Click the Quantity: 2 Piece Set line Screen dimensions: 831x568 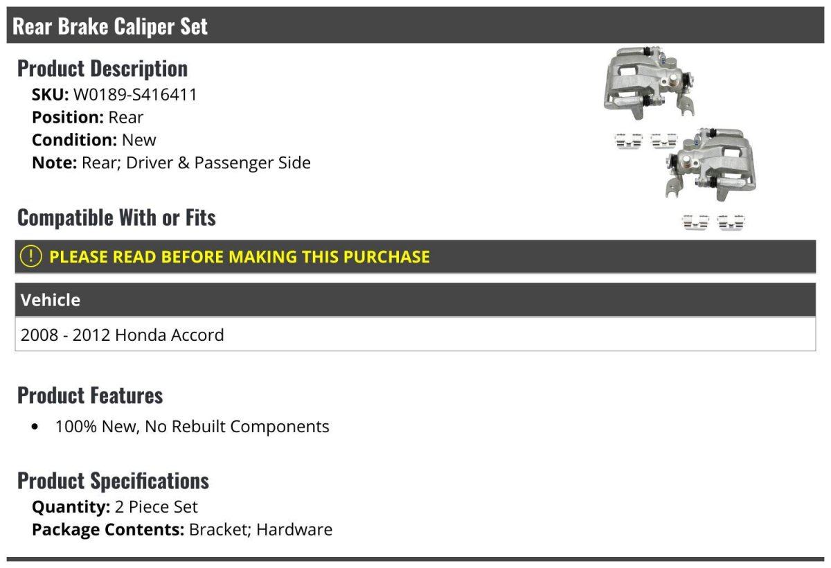coord(115,507)
